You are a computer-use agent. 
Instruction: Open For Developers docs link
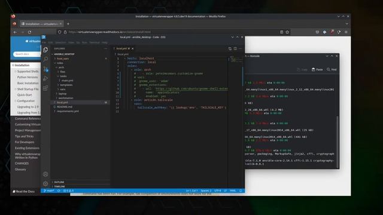[x=25, y=142]
